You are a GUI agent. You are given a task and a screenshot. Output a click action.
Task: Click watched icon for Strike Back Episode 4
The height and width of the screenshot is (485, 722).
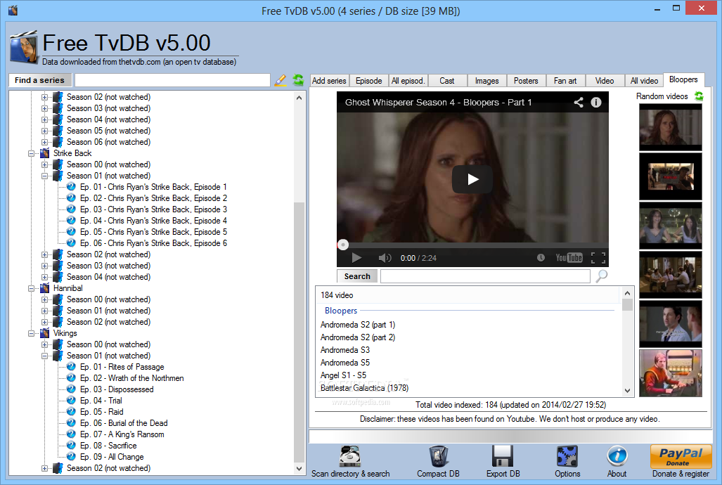(71, 220)
